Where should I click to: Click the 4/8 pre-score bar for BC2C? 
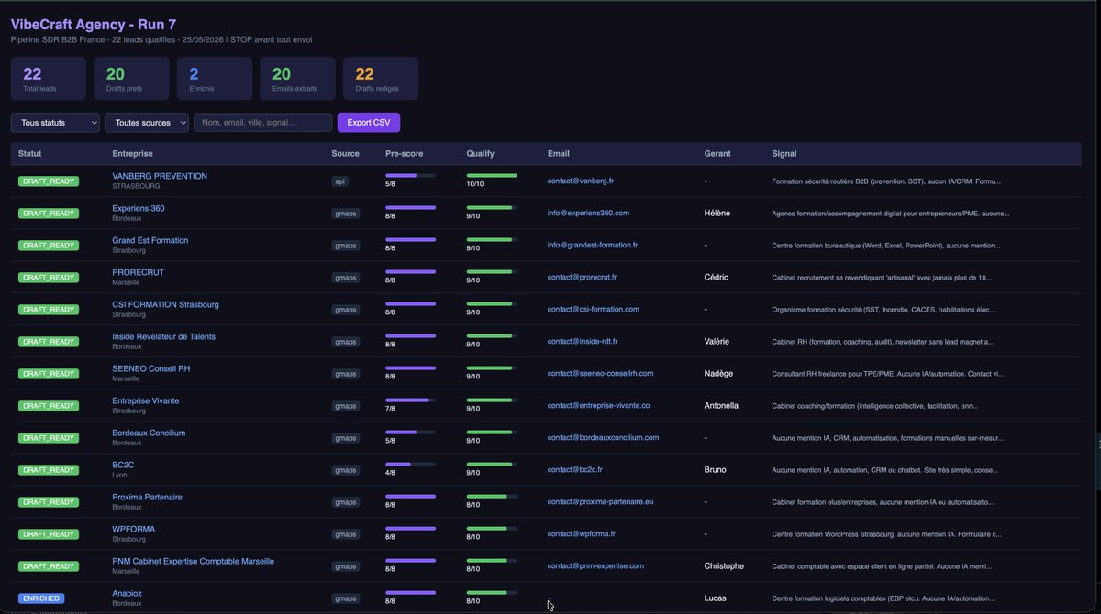pyautogui.click(x=410, y=464)
